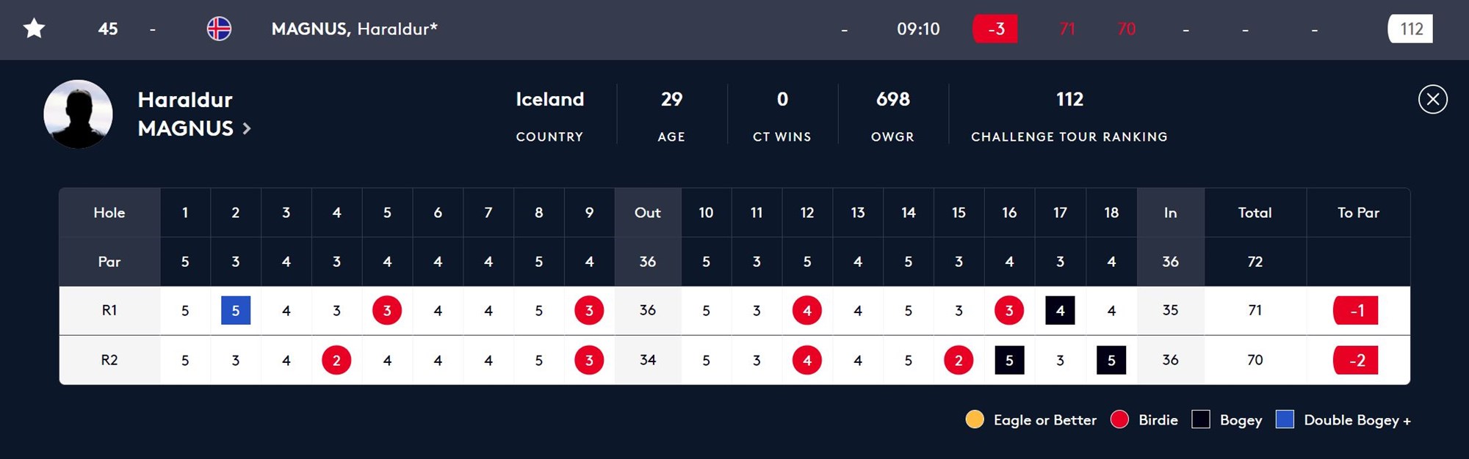This screenshot has width=1469, height=459.
Task: Click the Double Bogey + blue swatch
Action: tap(1285, 419)
